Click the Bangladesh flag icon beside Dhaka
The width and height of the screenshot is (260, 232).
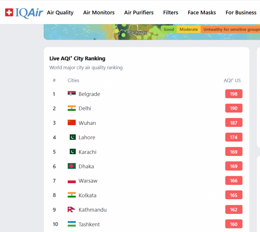coord(72,166)
